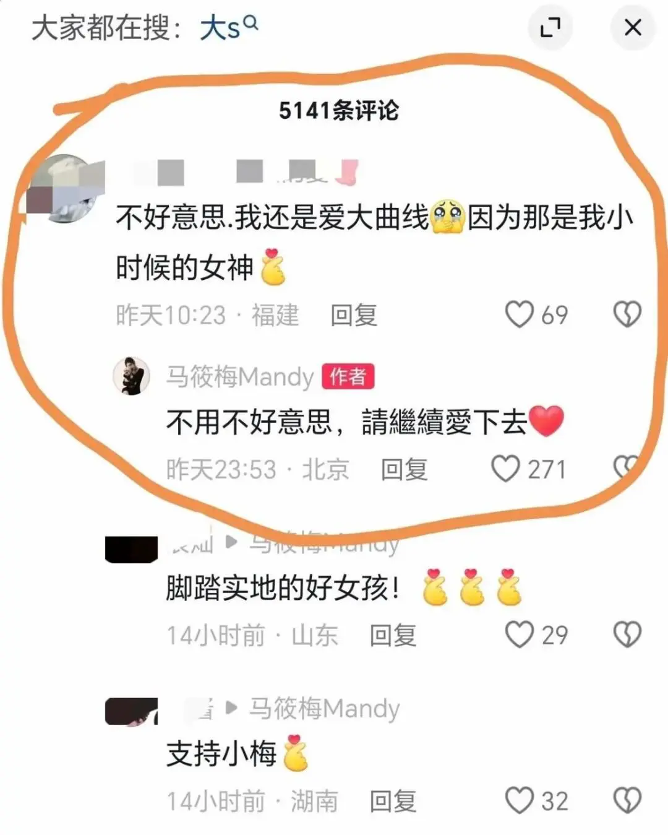Screen dimensions: 668x835
Task: Open 马筱梅Mandy author avatar
Action: click(x=132, y=376)
